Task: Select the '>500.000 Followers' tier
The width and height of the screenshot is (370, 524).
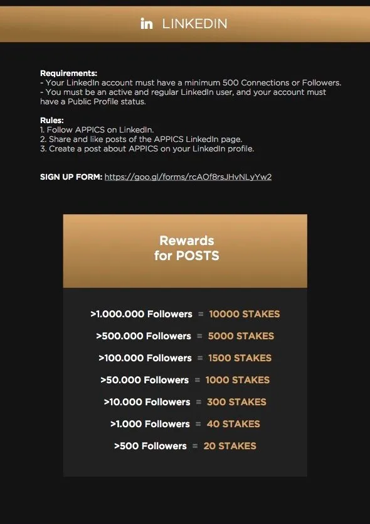Action: 144,336
